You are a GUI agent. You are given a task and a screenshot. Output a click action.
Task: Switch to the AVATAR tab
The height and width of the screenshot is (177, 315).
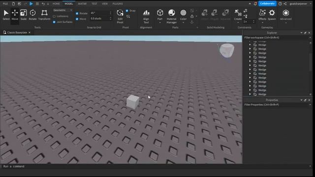coord(82,3)
